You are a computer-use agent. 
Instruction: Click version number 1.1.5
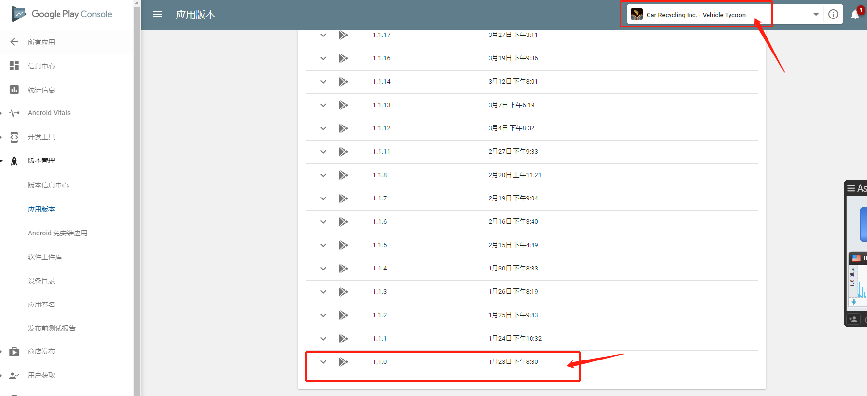[x=380, y=245]
